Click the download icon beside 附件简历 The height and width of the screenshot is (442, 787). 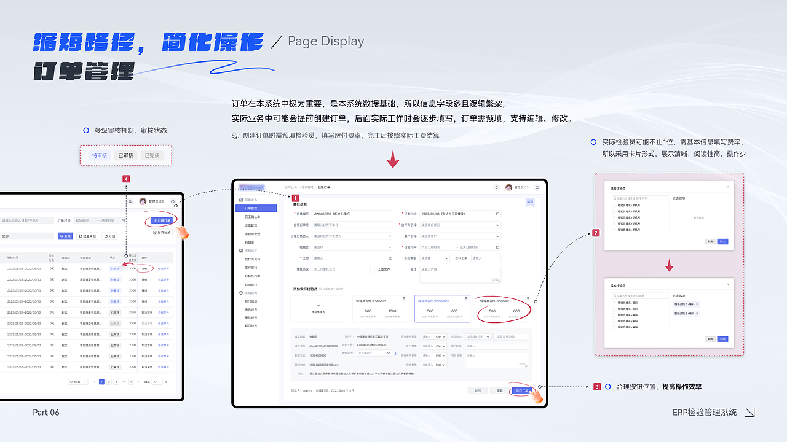(395, 353)
